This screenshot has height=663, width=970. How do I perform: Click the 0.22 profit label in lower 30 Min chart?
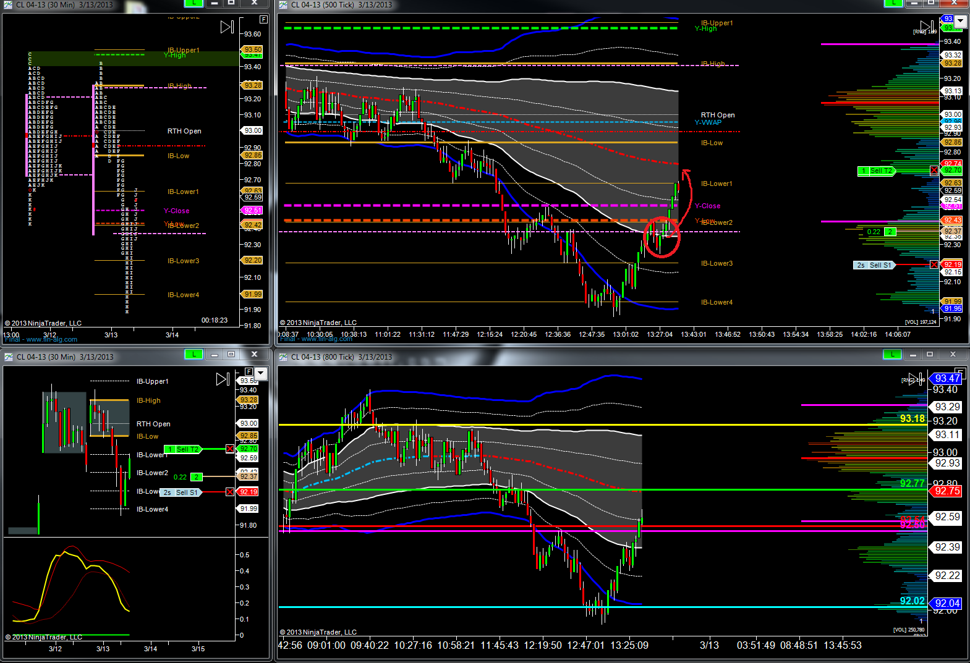(180, 477)
